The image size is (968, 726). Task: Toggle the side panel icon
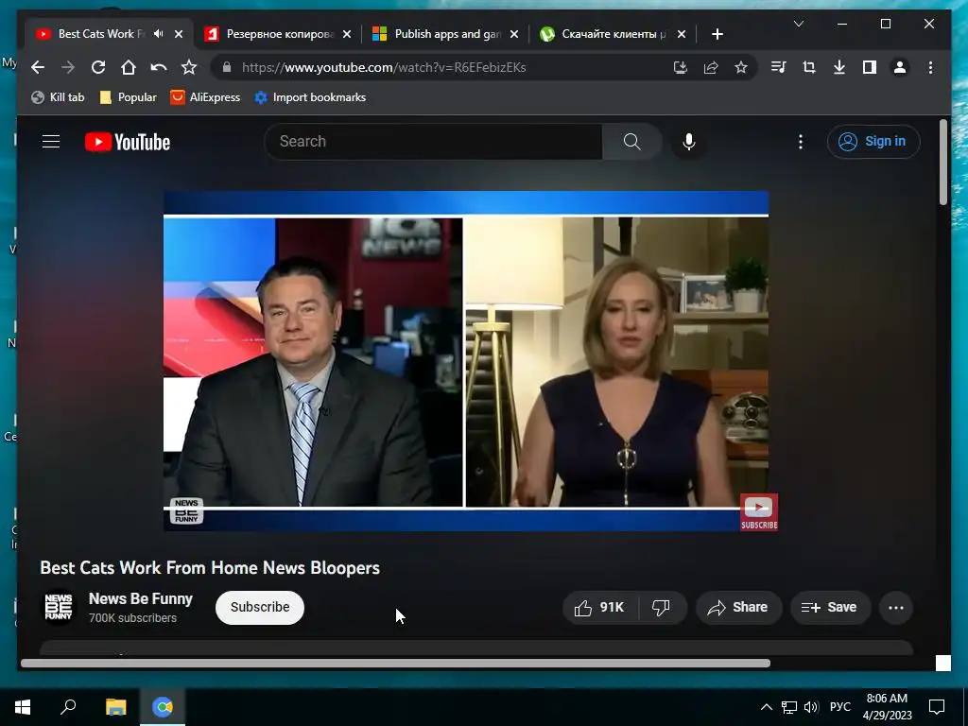(870, 67)
